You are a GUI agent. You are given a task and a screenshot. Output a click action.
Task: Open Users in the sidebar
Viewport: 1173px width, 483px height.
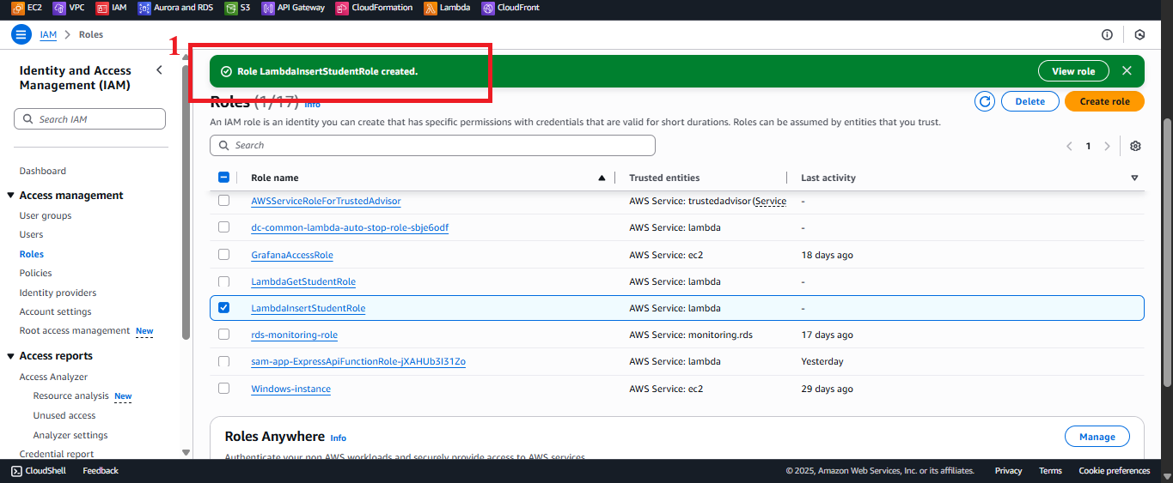[x=32, y=234]
